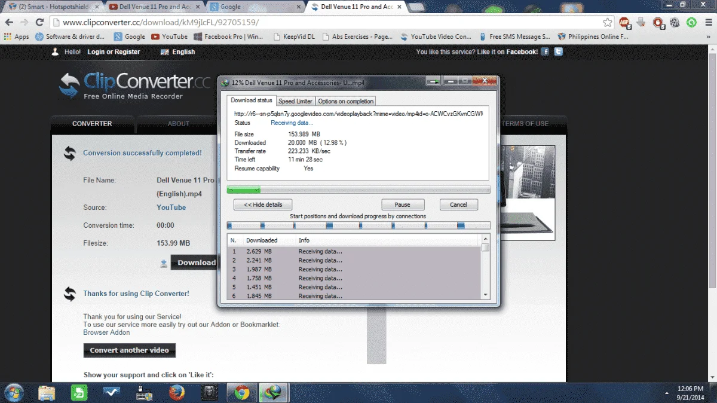Switch to Internet Download Manager taskbar icon
The image size is (717, 403).
pos(274,393)
